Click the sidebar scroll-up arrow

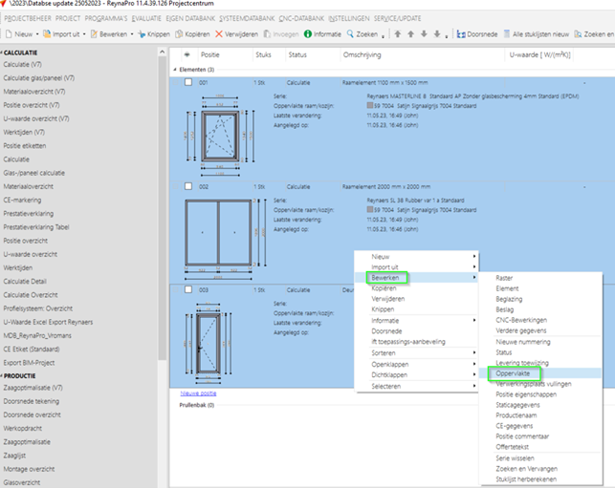pos(162,52)
